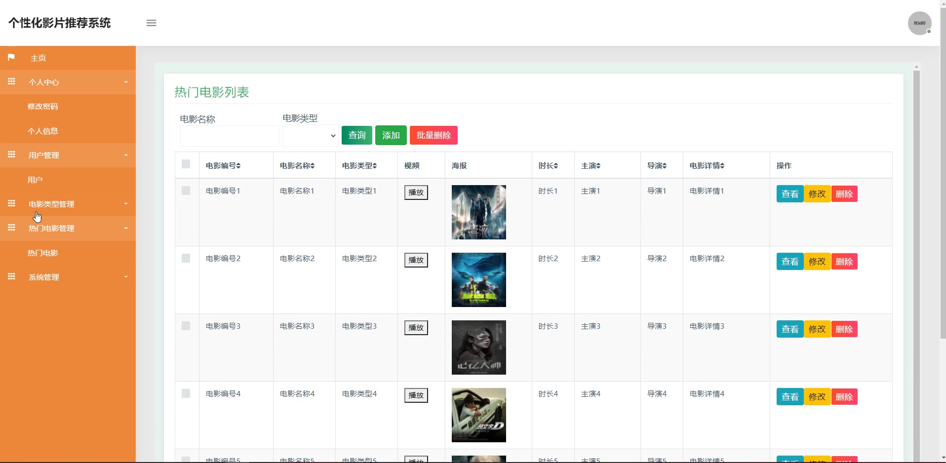Click the flag icon beside 主页
Image resolution: width=946 pixels, height=463 pixels.
[x=11, y=57]
